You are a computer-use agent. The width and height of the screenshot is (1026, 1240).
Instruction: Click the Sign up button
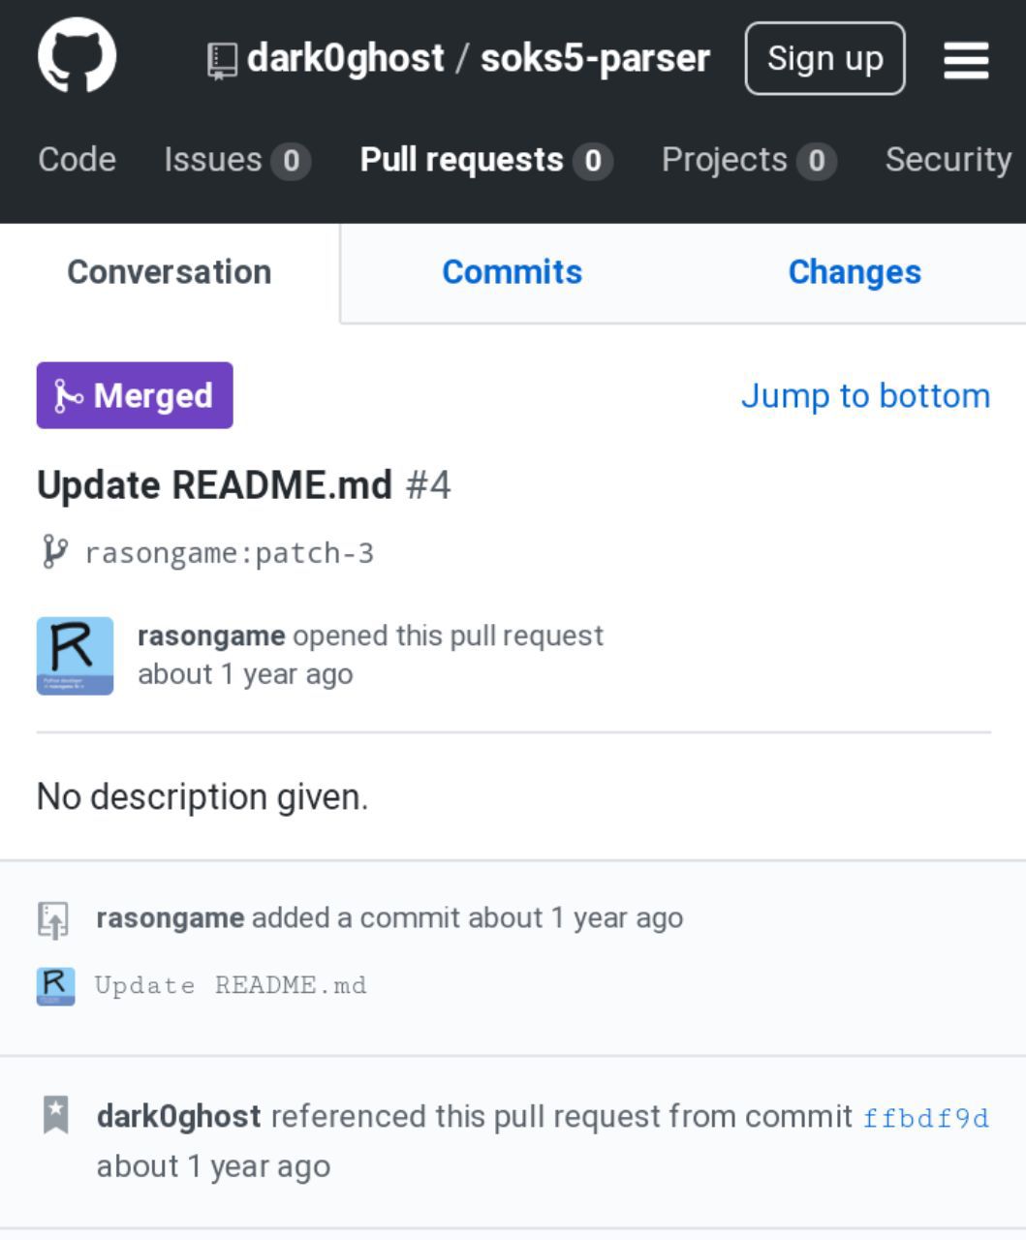click(x=824, y=59)
